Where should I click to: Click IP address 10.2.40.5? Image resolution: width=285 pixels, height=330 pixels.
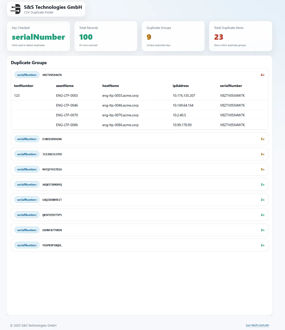(179, 115)
